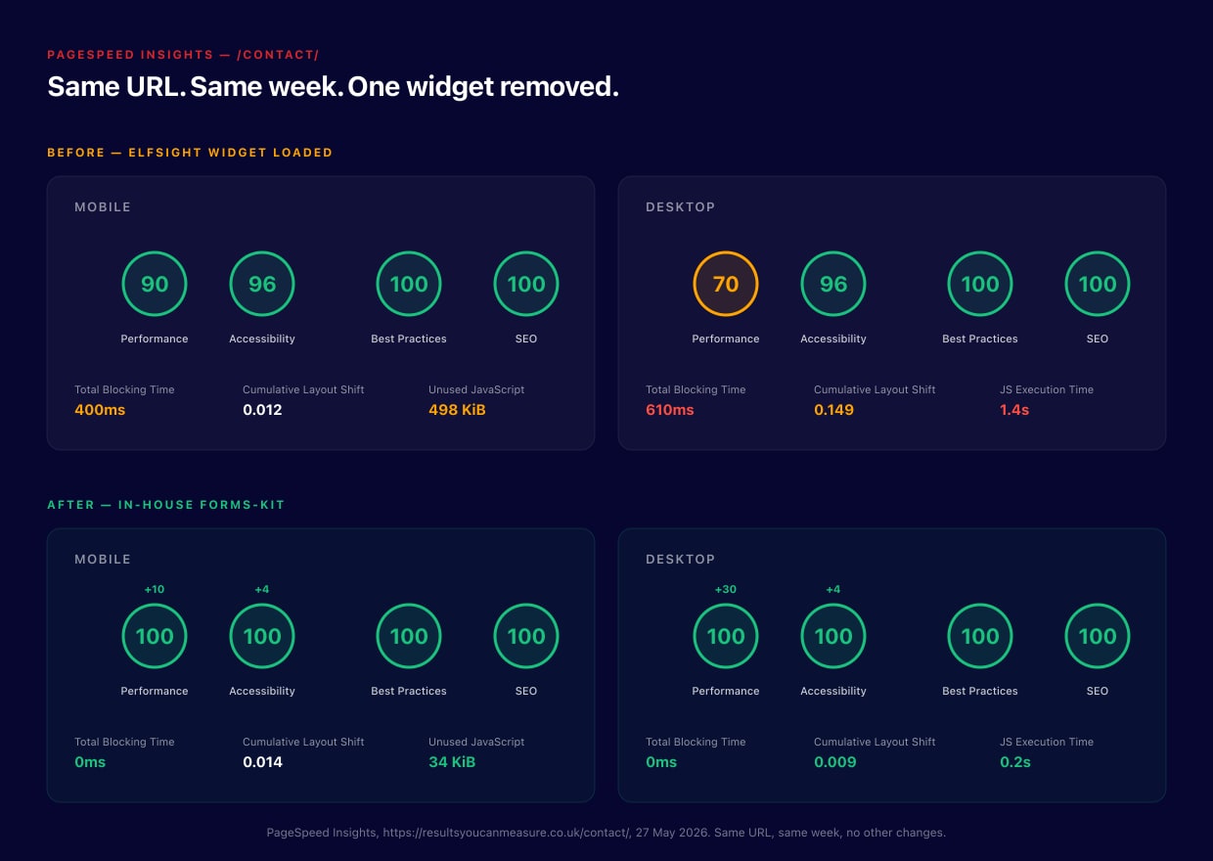This screenshot has width=1213, height=861.
Task: Click the +10 performance delta label
Action: 155,590
